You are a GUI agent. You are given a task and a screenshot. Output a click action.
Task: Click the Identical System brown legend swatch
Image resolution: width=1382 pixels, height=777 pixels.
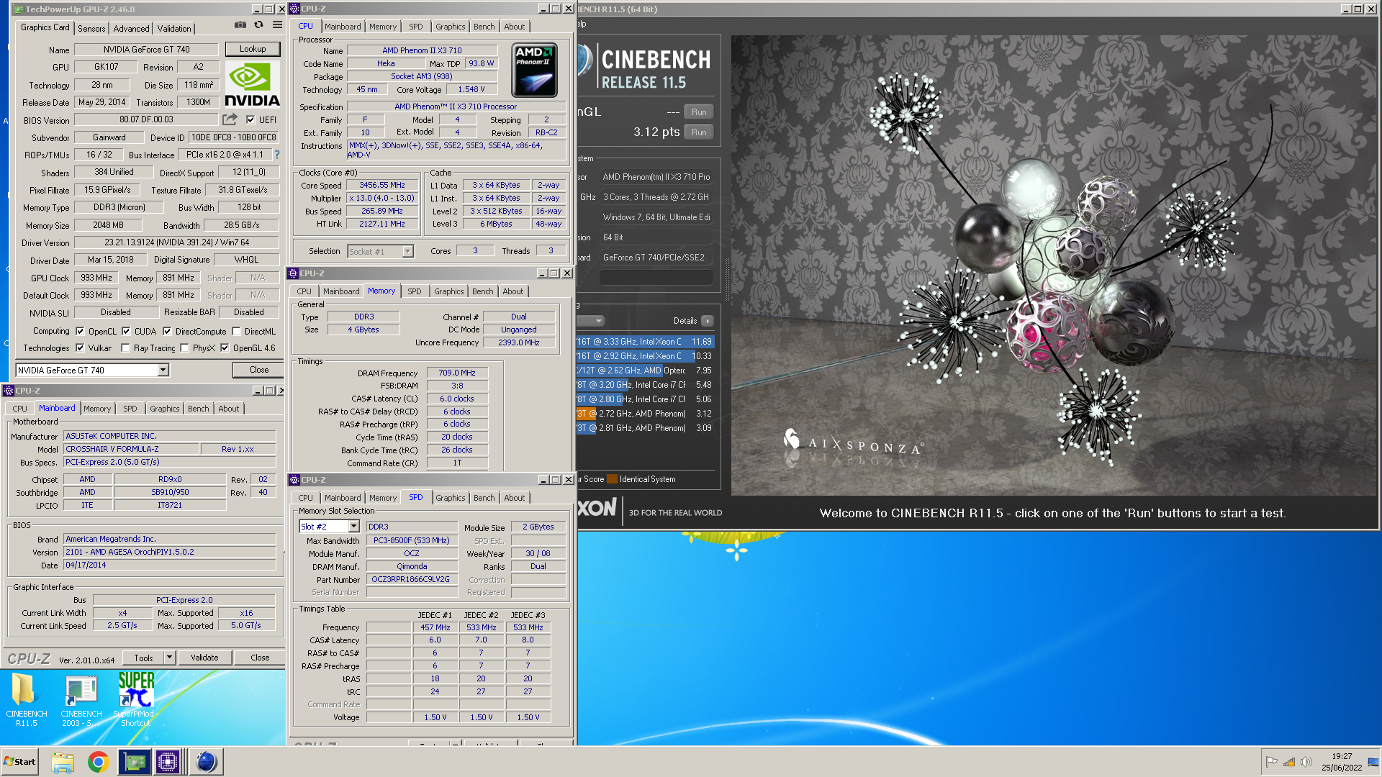pyautogui.click(x=612, y=479)
